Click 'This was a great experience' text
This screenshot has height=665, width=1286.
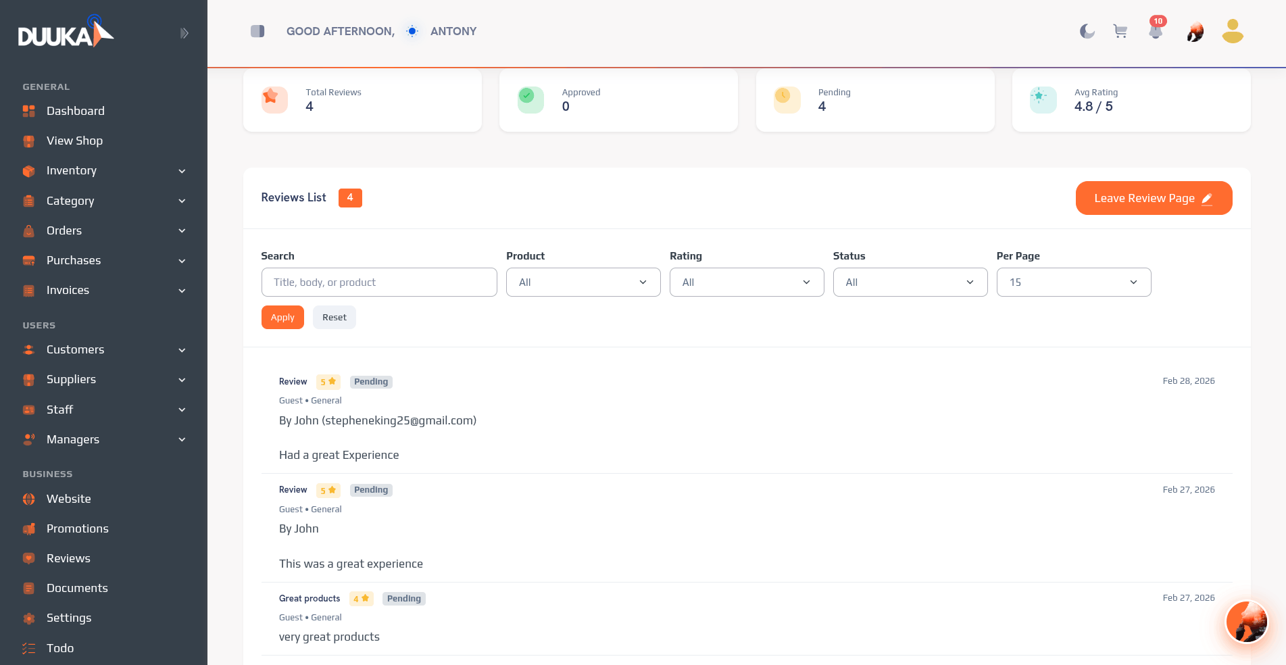(351, 564)
